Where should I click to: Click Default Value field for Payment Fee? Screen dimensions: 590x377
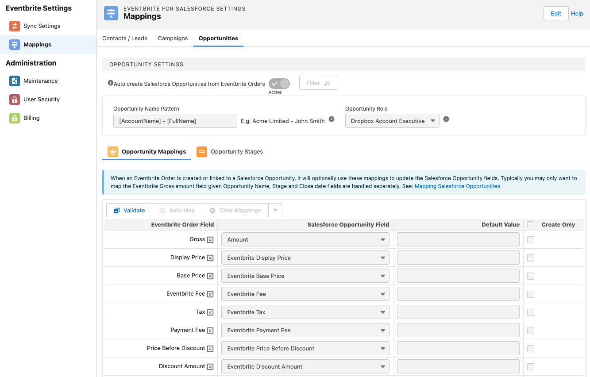(x=458, y=330)
